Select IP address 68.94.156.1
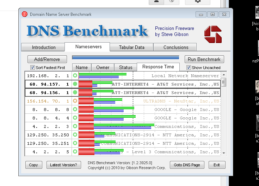 click(x=49, y=93)
